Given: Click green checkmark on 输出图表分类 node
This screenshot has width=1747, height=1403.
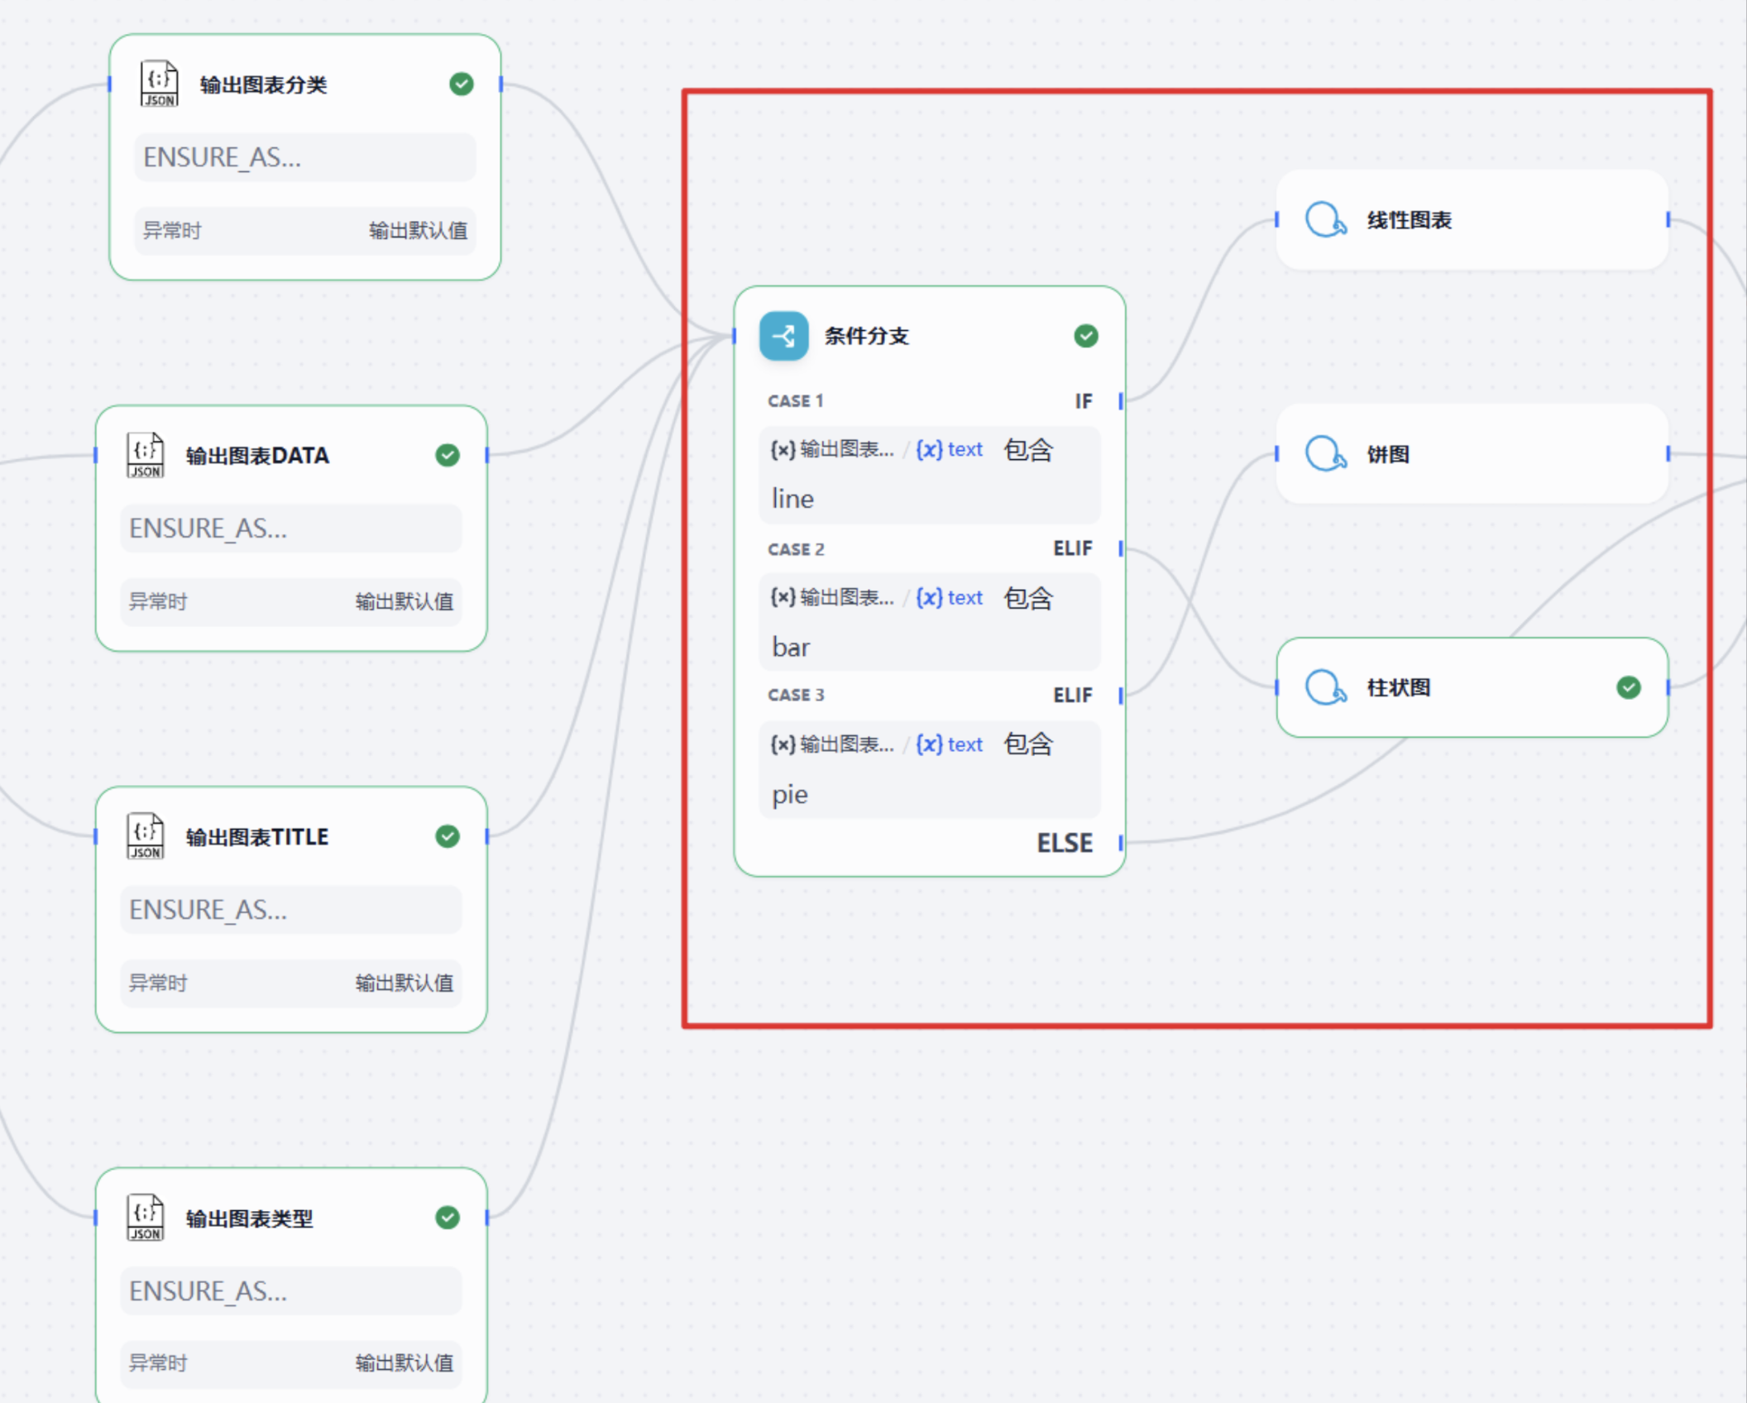Looking at the screenshot, I should pos(462,84).
